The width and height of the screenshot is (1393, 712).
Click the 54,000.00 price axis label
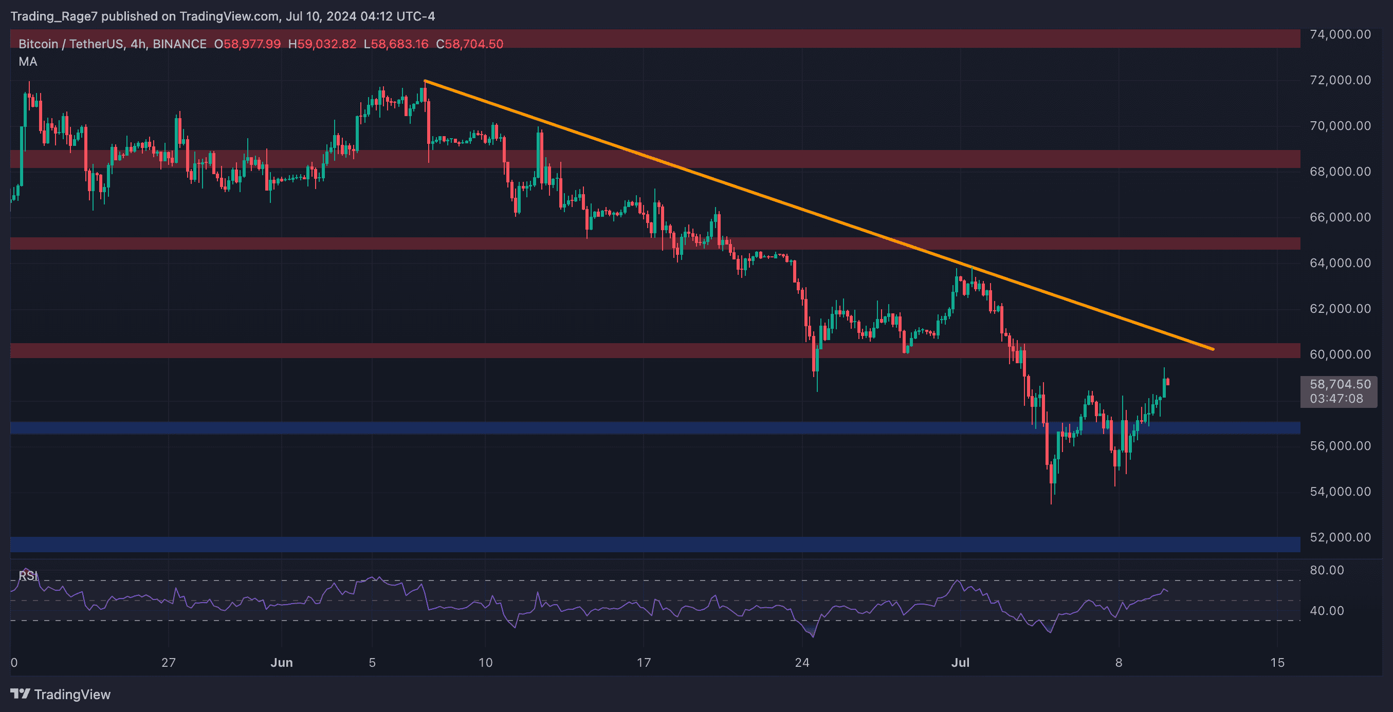[x=1340, y=492]
